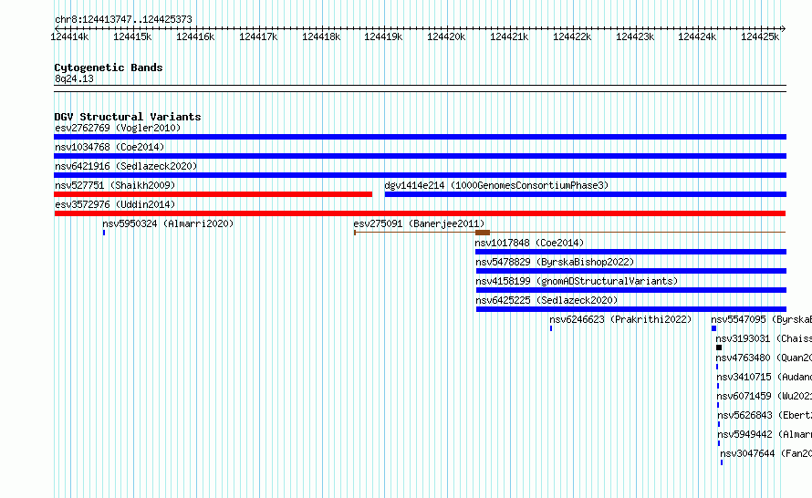Image resolution: width=812 pixels, height=498 pixels.
Task: Open esv275091 (Banerjee2011) label
Action: (419, 223)
